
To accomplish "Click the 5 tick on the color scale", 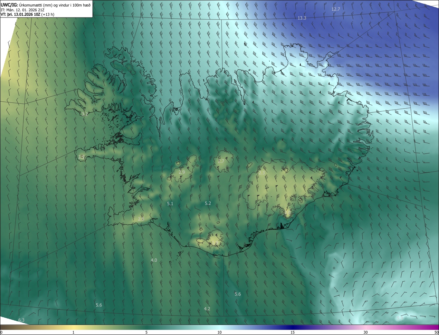I will [x=146, y=332].
